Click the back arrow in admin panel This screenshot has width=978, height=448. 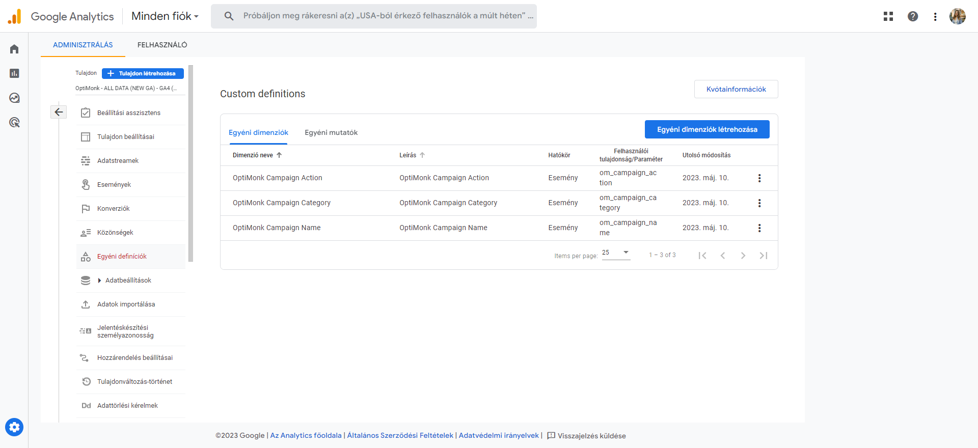(x=59, y=112)
